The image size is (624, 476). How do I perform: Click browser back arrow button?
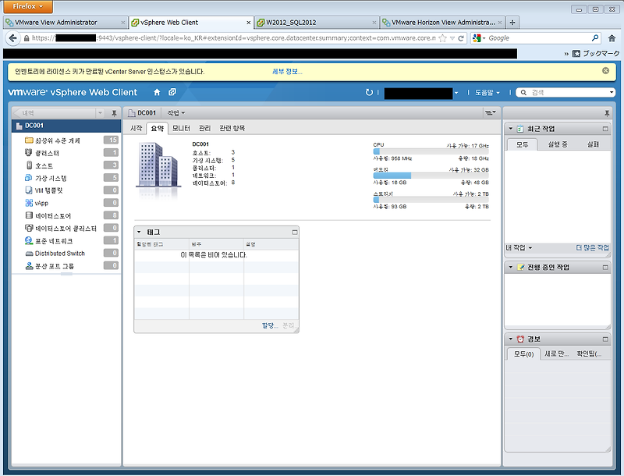tap(12, 38)
